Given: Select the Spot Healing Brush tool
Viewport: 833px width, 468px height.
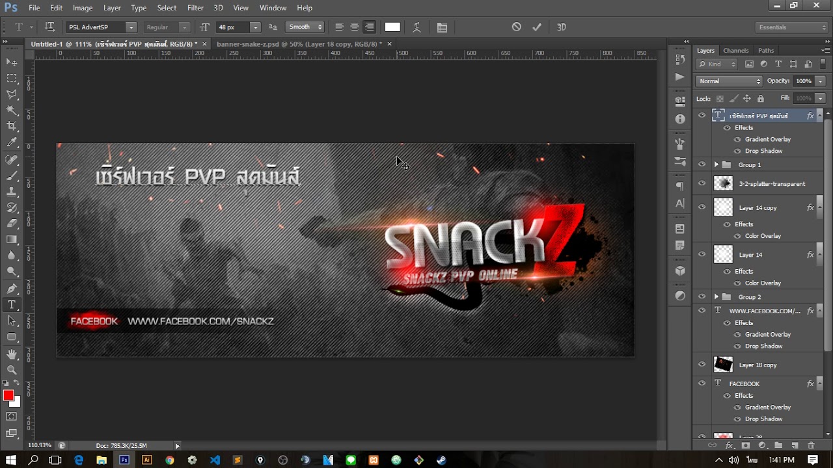Looking at the screenshot, I should click(x=12, y=160).
